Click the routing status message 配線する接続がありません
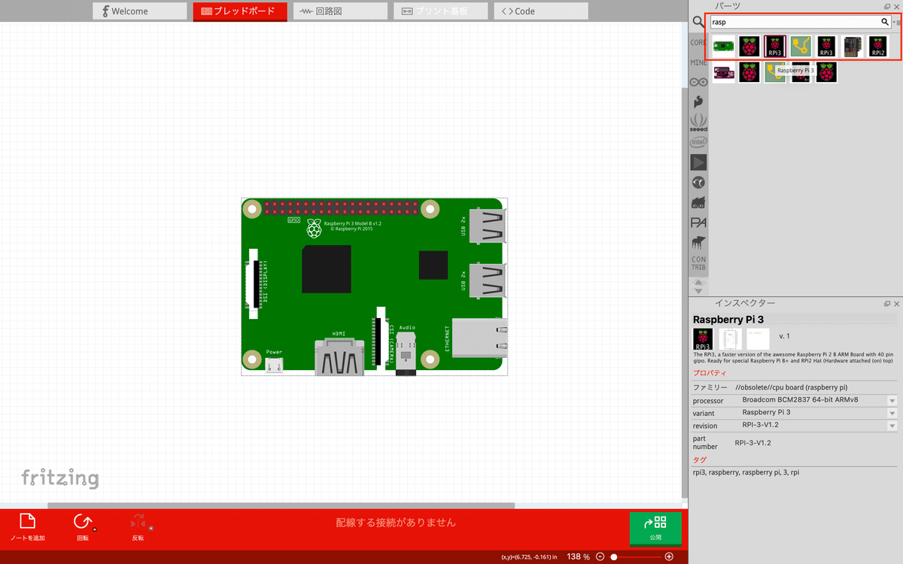The image size is (903, 564). coord(396,523)
